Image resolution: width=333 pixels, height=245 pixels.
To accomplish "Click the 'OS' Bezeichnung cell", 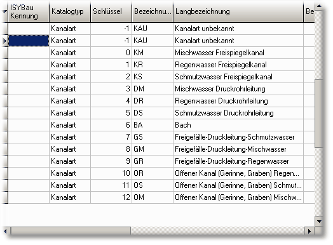I will 153,185.
